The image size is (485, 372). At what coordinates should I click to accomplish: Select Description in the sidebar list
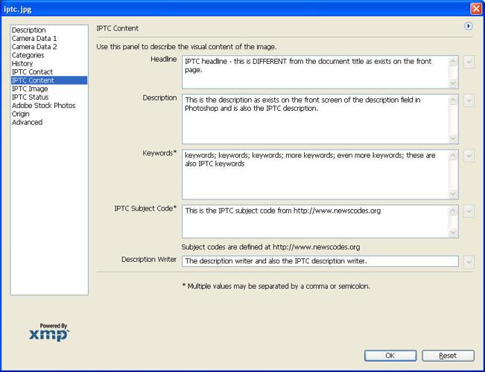(28, 30)
